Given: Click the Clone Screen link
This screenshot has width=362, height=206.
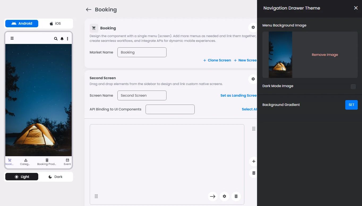Looking at the screenshot, I should point(217,60).
